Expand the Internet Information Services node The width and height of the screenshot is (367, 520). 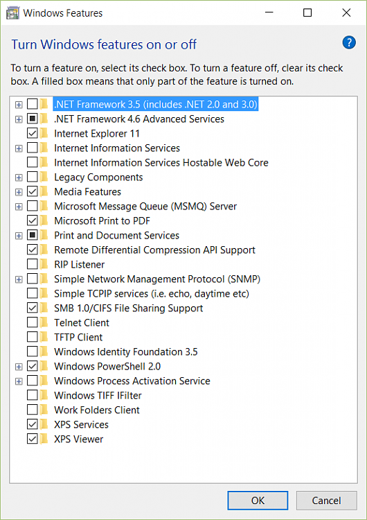pyautogui.click(x=19, y=148)
